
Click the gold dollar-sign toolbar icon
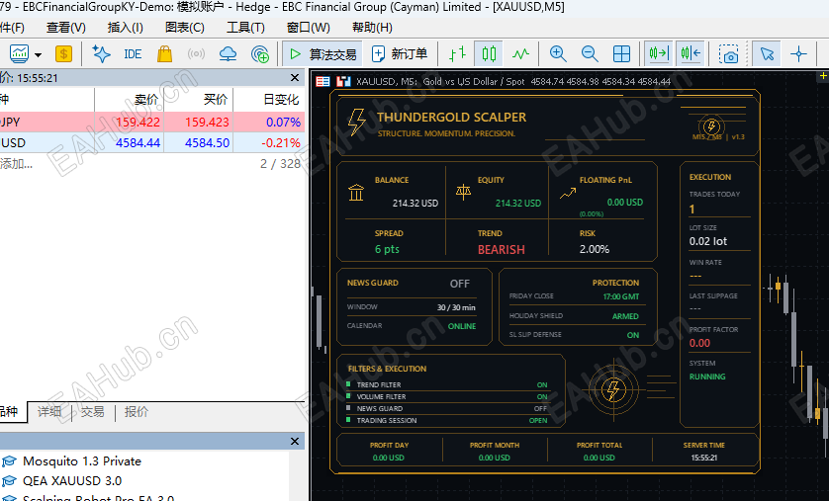[63, 53]
